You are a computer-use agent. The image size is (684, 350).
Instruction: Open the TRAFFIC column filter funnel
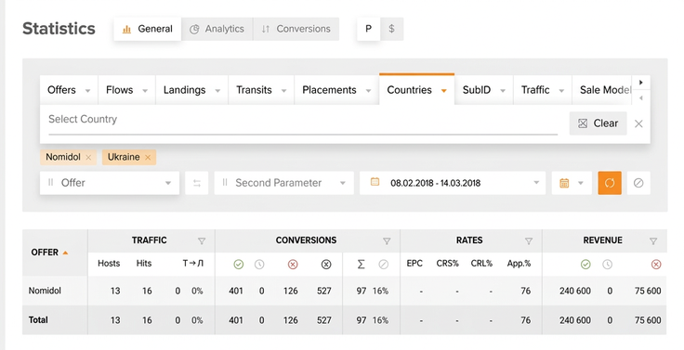(202, 241)
